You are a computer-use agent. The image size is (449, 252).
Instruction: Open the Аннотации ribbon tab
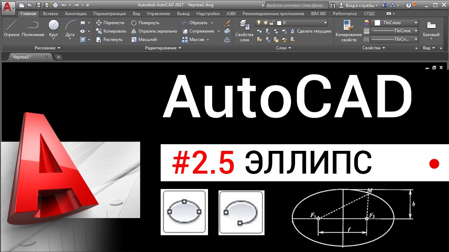tap(75, 14)
